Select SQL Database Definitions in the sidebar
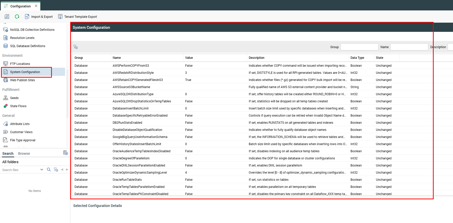Screen dimensions: 453x223 pyautogui.click(x=27, y=46)
